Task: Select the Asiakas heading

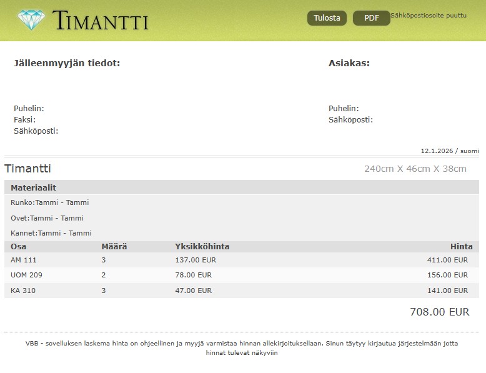Action: coord(349,63)
